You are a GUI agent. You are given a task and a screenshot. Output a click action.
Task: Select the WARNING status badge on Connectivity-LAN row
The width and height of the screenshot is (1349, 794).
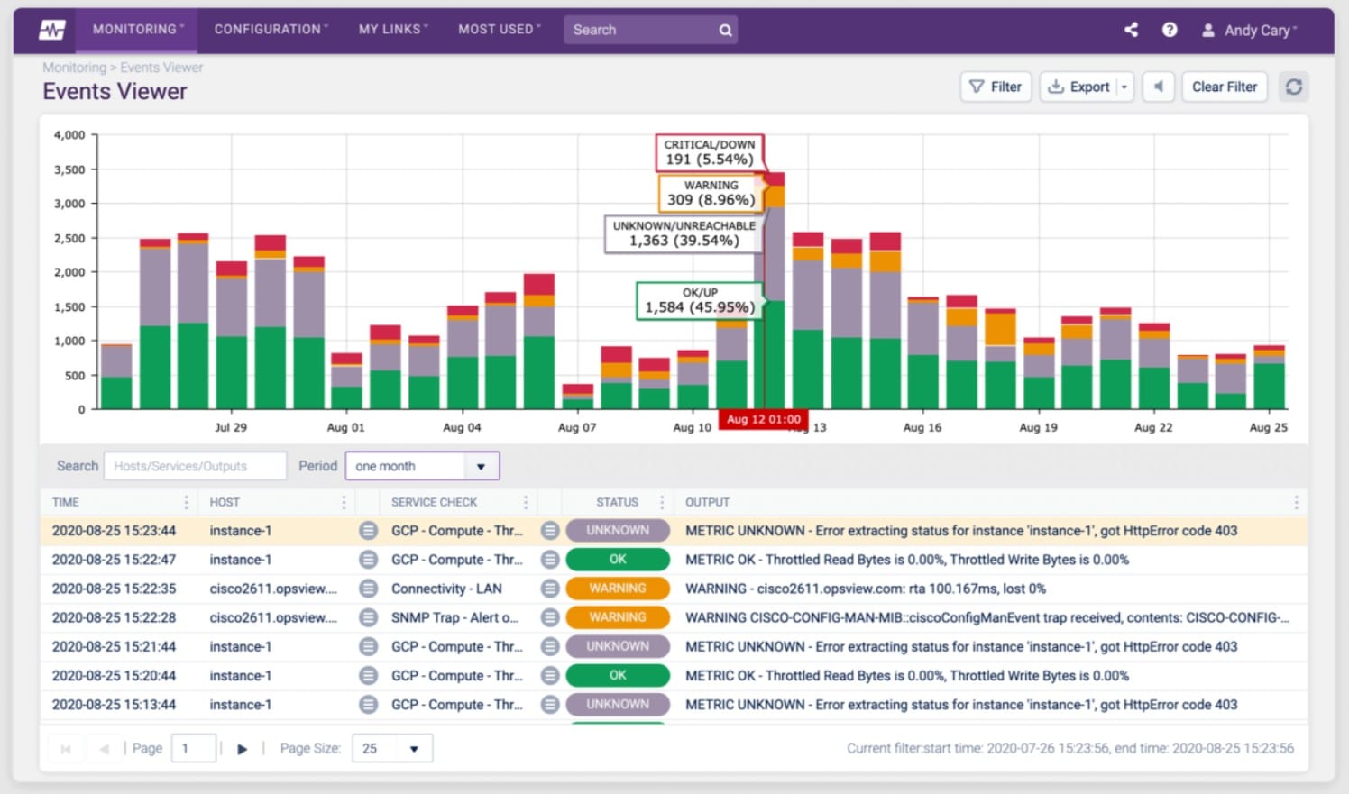point(617,589)
